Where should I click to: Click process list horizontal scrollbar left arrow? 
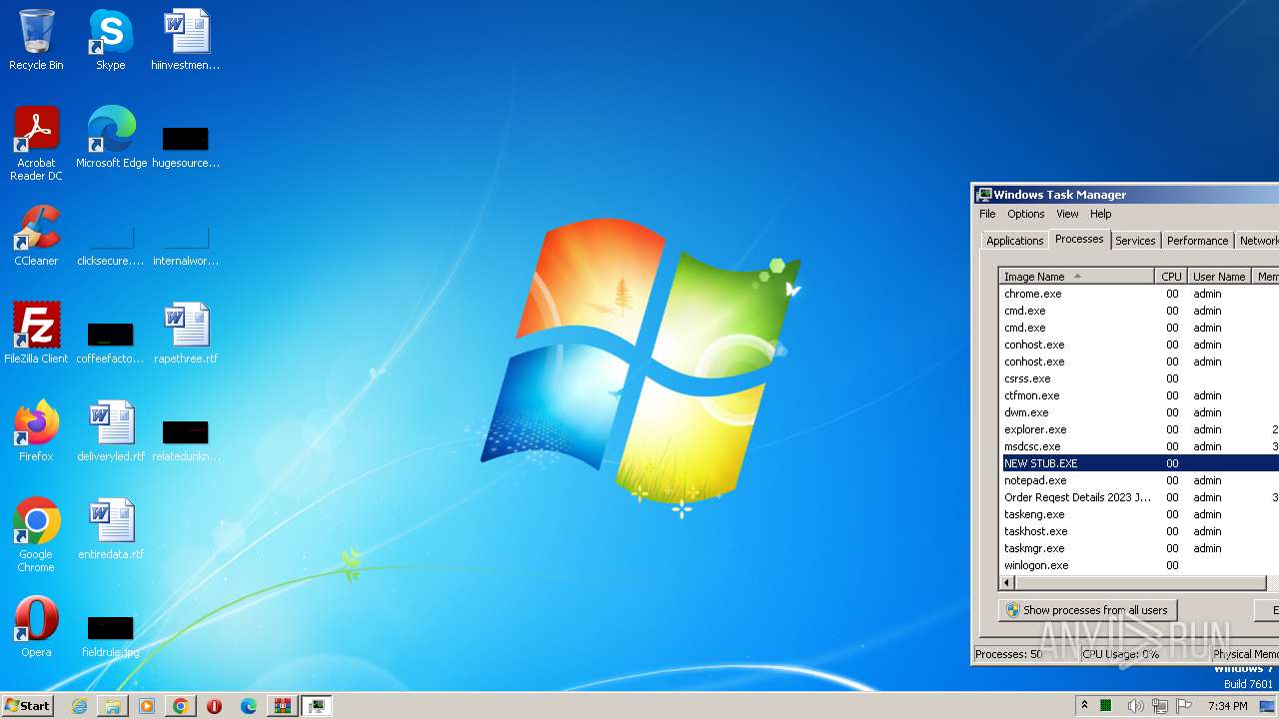pos(1007,582)
